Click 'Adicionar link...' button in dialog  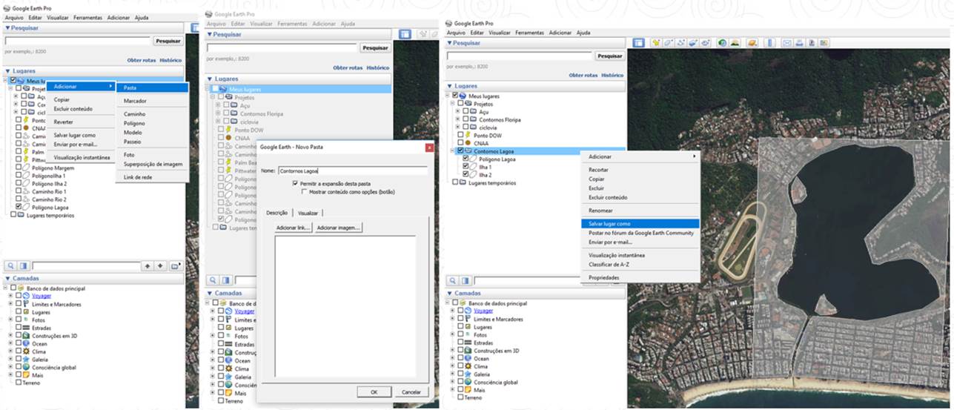click(x=293, y=228)
